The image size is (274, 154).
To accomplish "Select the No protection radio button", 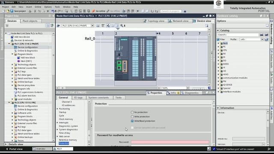I will point(132,112).
